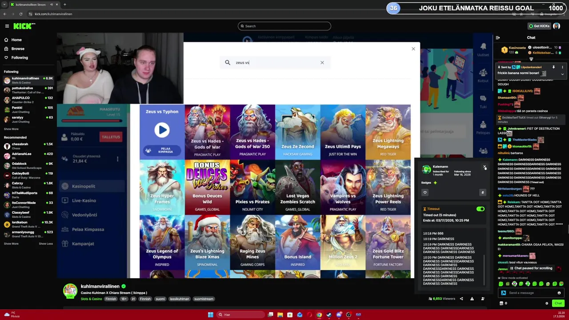The image size is (569, 320).
Task: Open pottukoiralive channel in sidebar
Action: click(x=28, y=90)
